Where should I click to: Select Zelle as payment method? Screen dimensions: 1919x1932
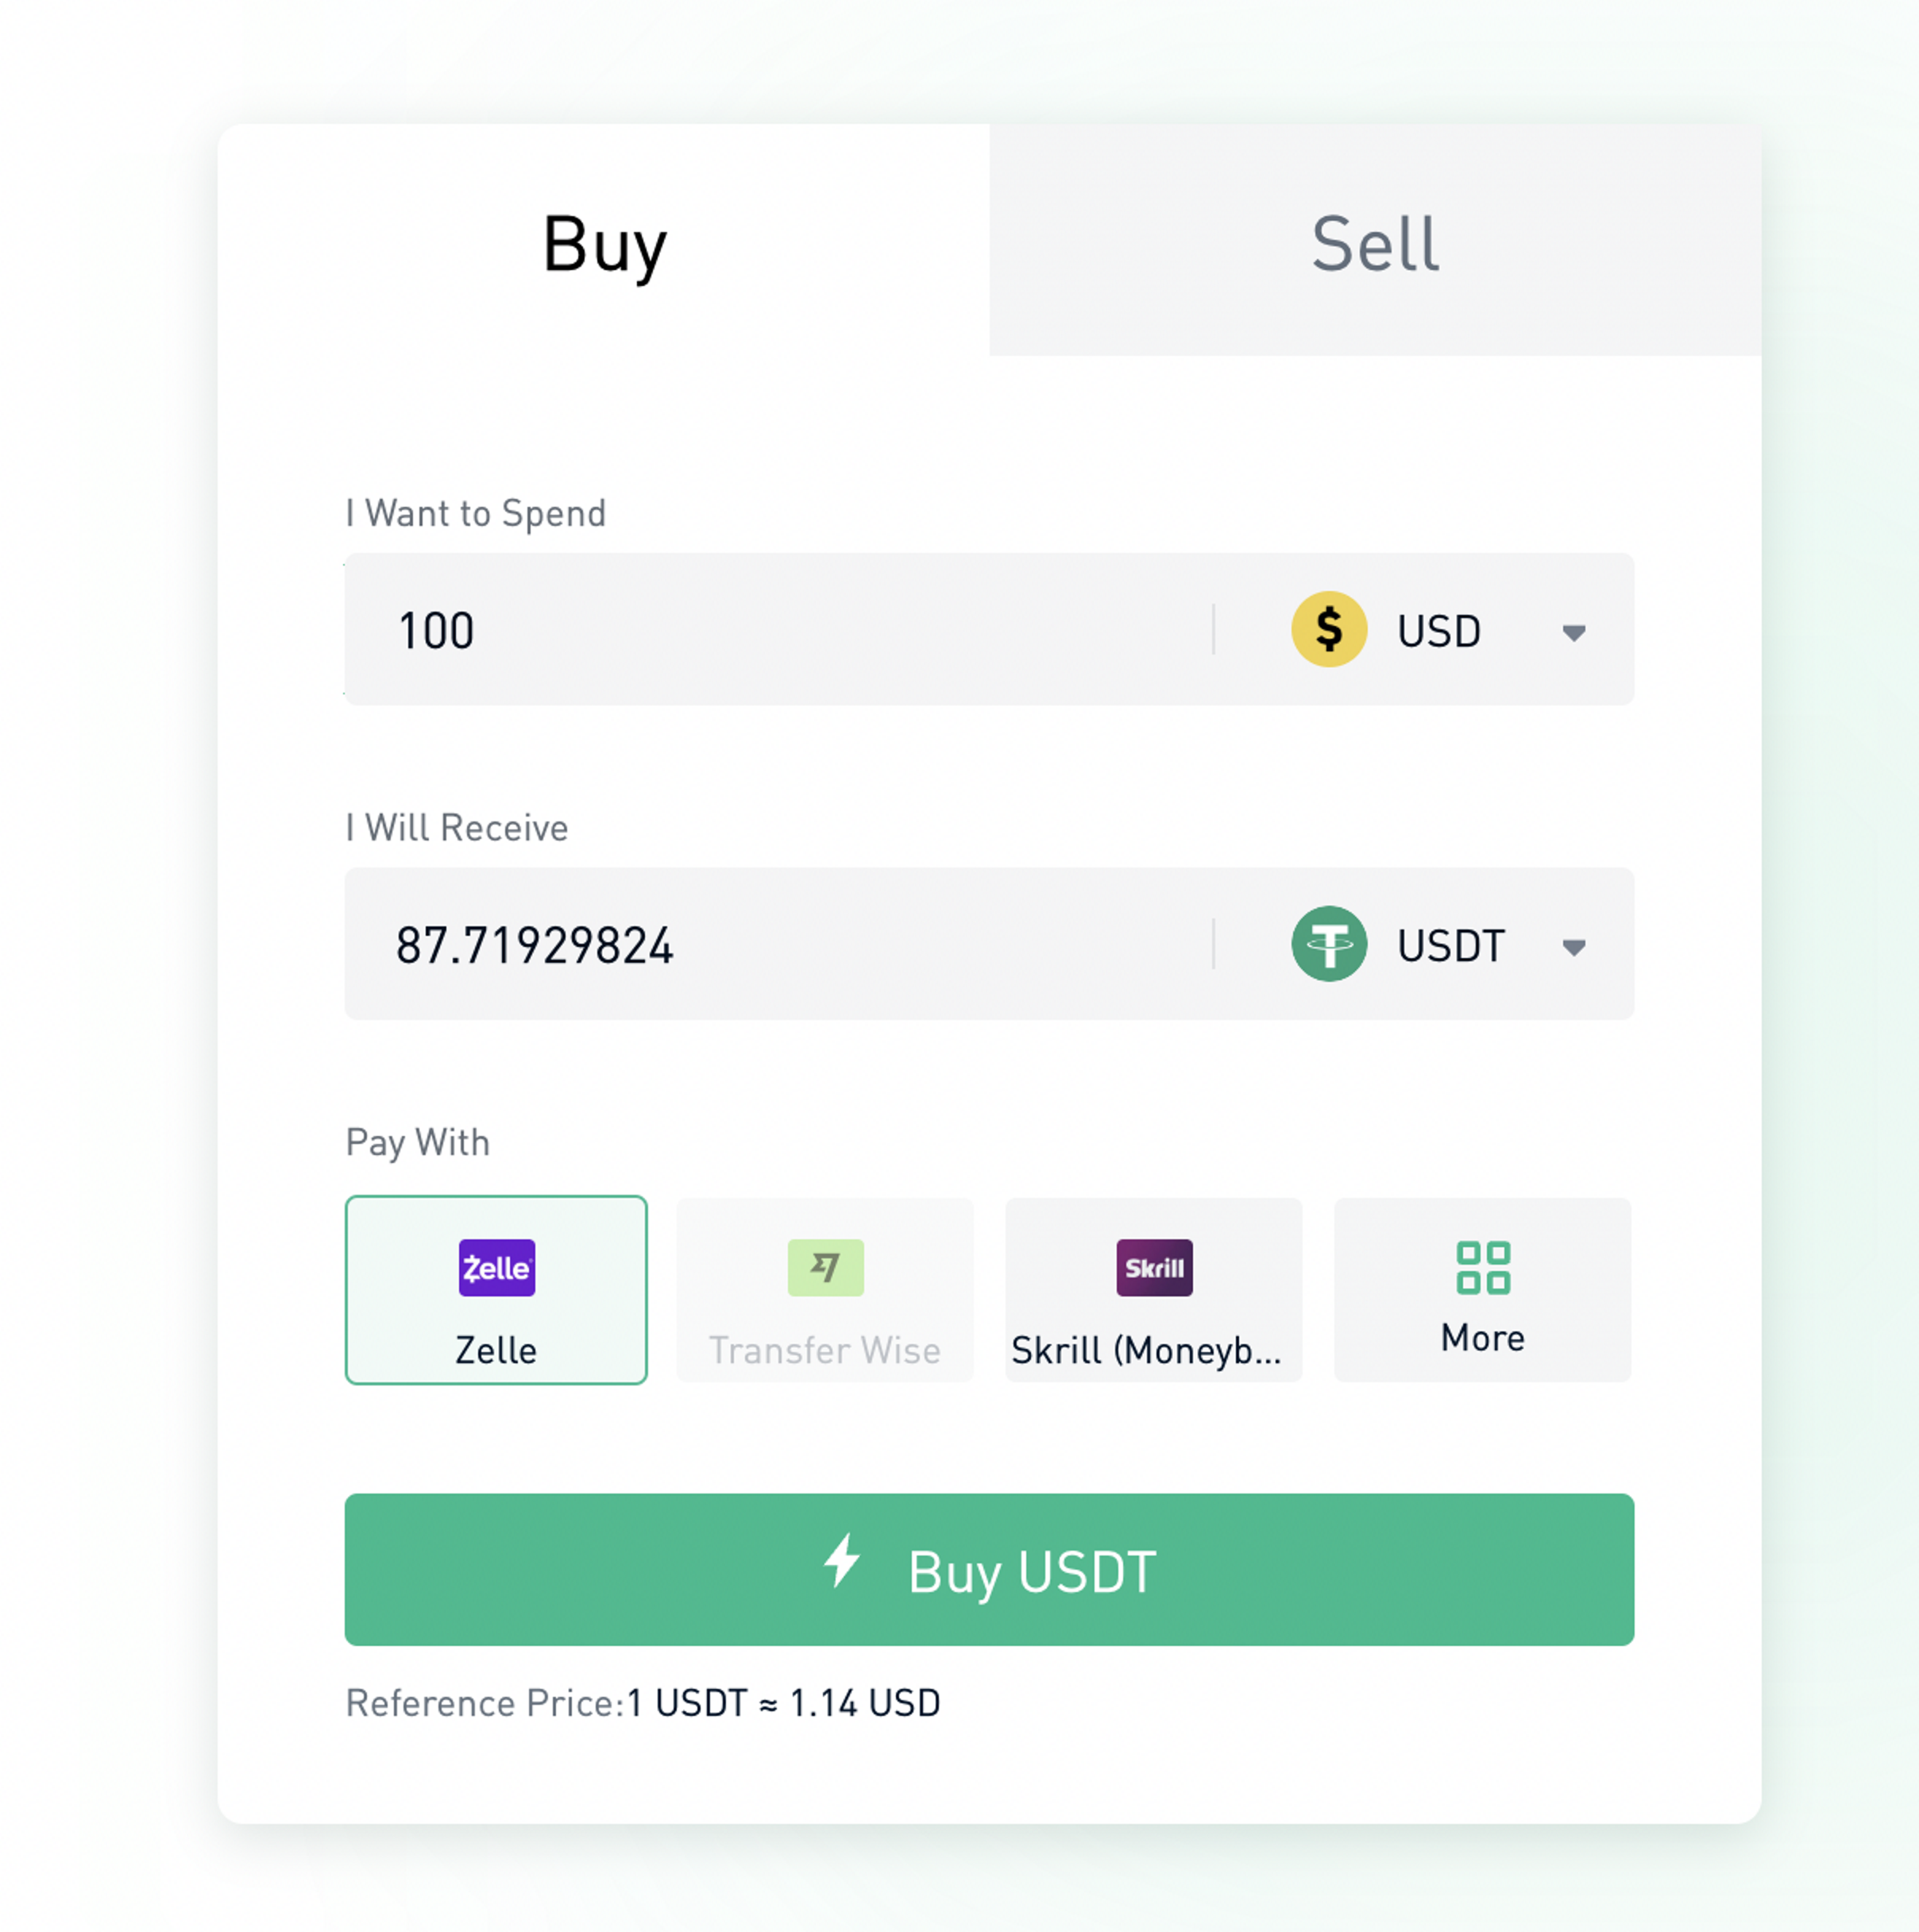[x=496, y=1290]
